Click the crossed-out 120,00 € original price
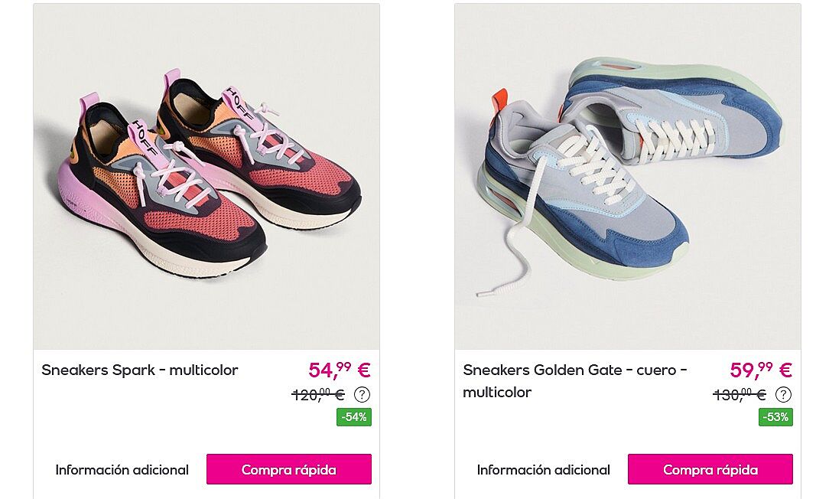Image resolution: width=816 pixels, height=499 pixels. point(318,395)
